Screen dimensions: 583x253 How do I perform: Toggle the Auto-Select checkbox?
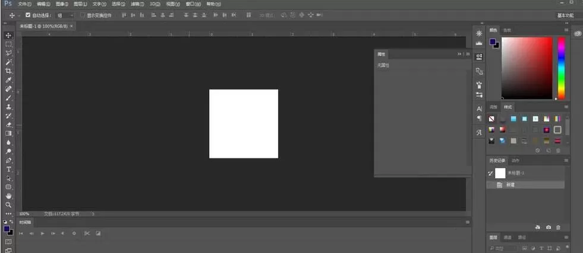(27, 15)
